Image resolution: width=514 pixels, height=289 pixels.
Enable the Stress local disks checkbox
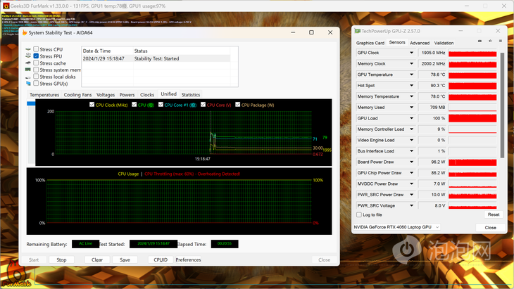[36, 77]
